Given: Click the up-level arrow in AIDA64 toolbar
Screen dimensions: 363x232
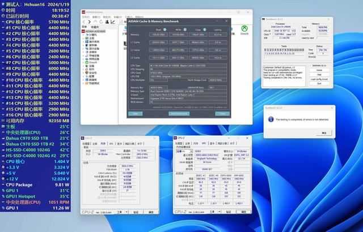Looking at the screenshot, I should [95, 22].
